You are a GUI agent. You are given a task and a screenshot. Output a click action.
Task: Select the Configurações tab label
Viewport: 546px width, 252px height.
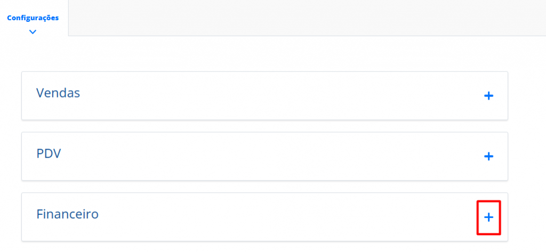click(33, 18)
